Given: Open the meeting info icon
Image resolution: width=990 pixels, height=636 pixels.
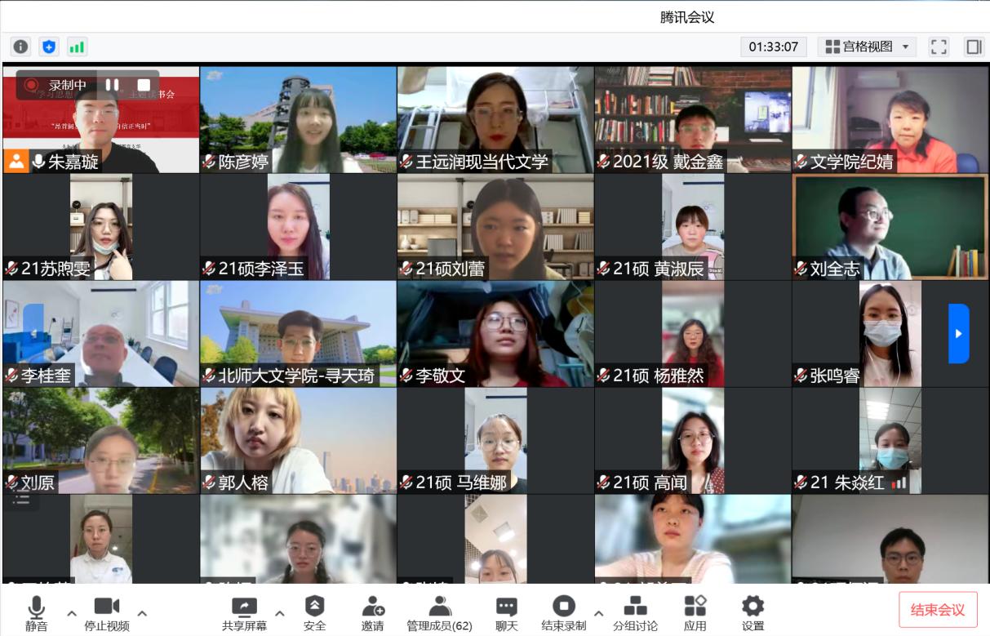Looking at the screenshot, I should click(x=21, y=47).
